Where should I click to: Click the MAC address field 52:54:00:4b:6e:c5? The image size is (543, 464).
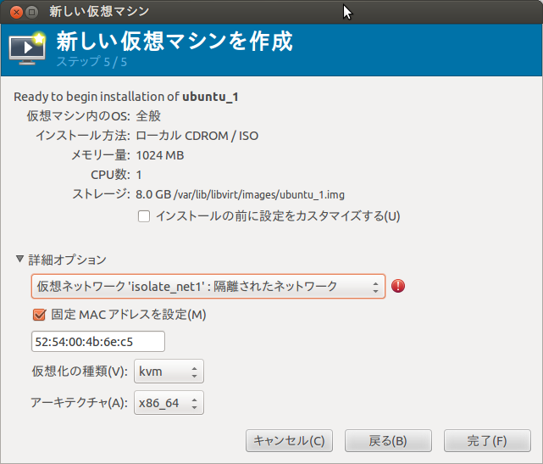click(97, 341)
